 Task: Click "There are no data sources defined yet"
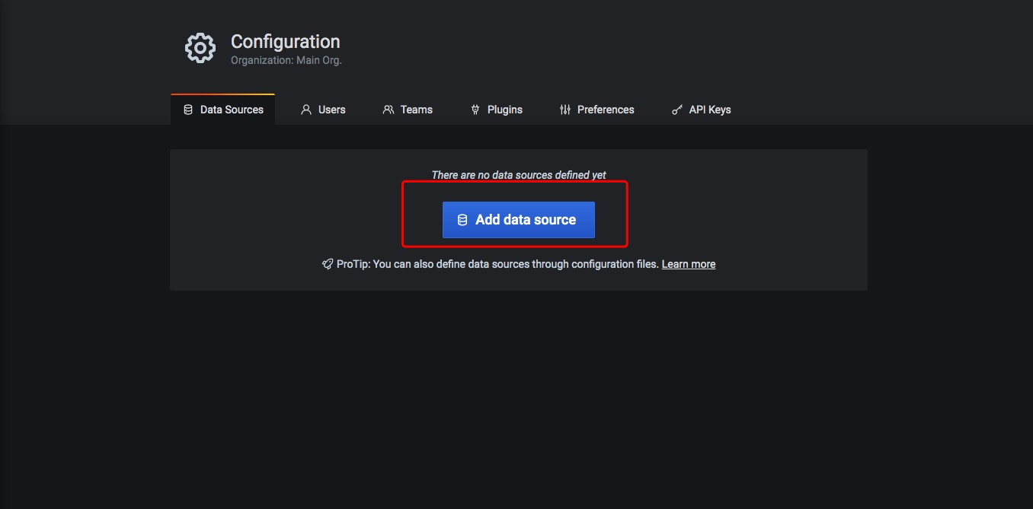pos(519,175)
